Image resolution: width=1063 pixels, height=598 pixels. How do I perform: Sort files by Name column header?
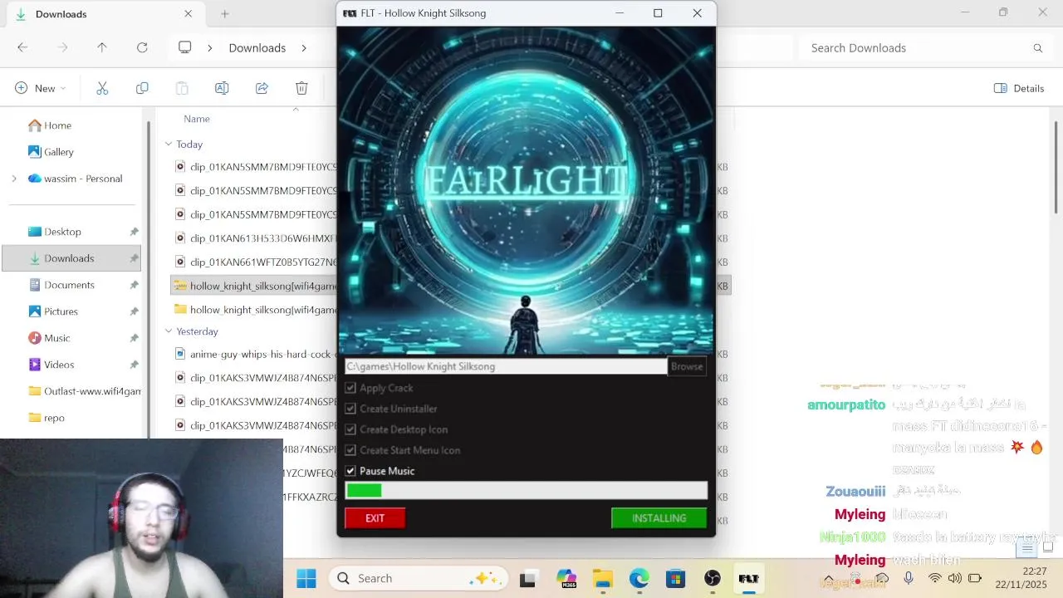pyautogui.click(x=197, y=119)
